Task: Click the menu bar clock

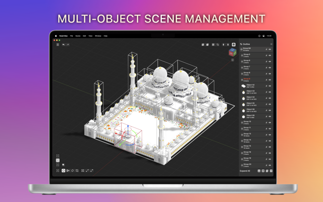Action: click(269, 36)
